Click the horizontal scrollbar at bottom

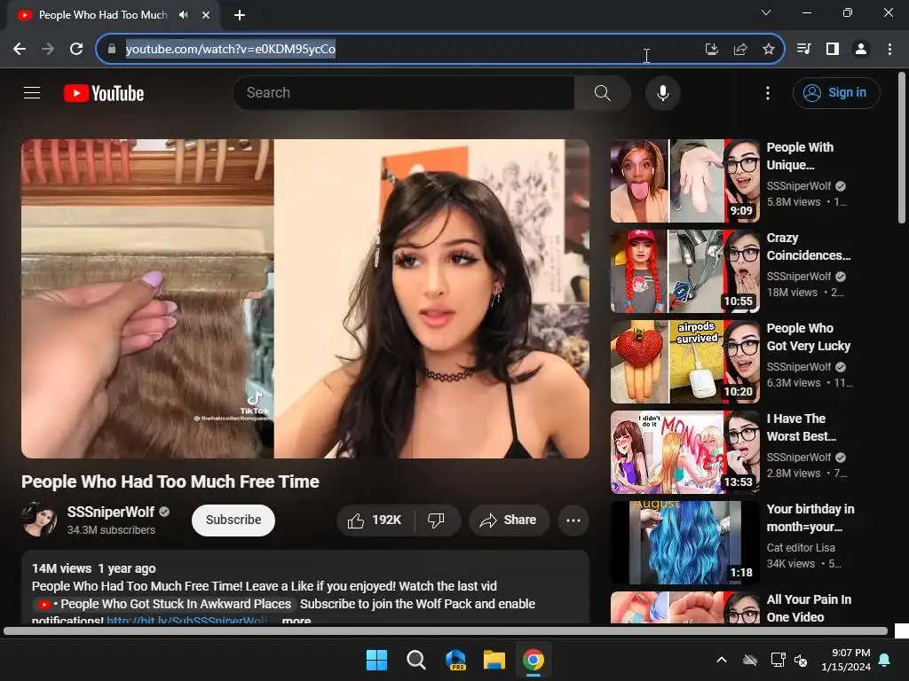coord(446,630)
